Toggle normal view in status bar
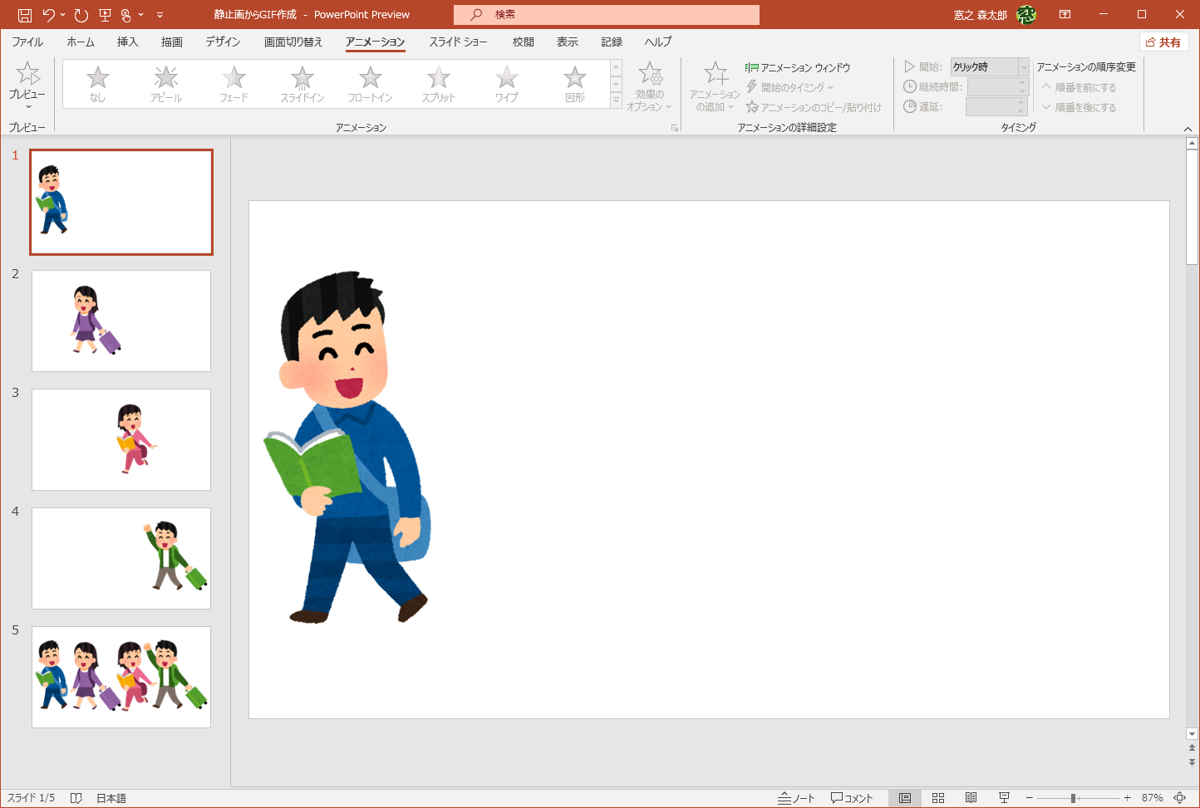 (x=905, y=798)
